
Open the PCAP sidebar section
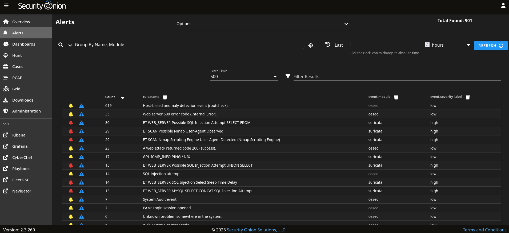(x=17, y=78)
